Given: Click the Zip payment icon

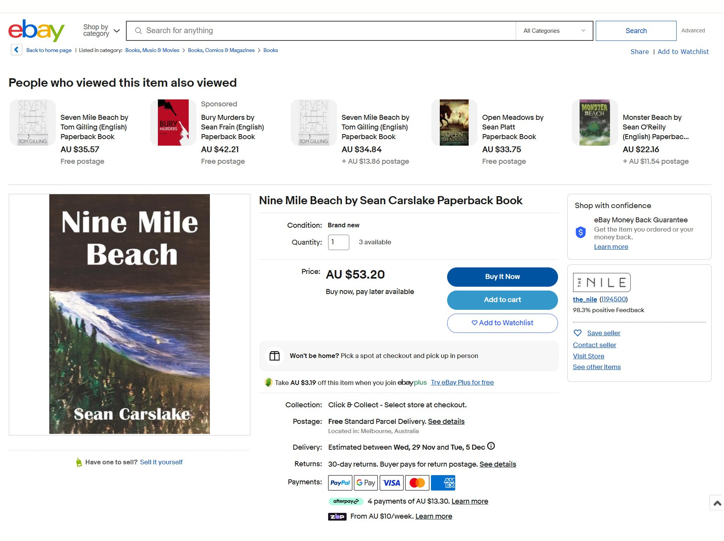Looking at the screenshot, I should (337, 516).
